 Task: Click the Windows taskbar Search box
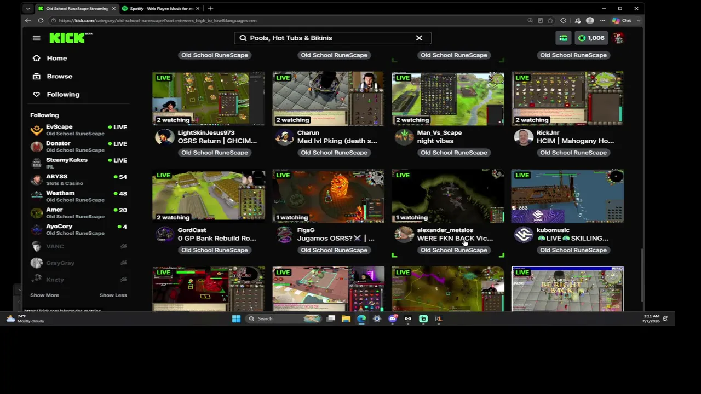285,318
